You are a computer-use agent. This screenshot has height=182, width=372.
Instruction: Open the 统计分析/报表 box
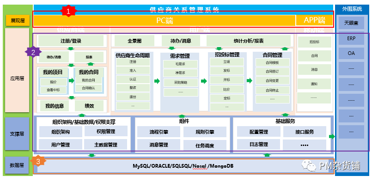[249, 41]
